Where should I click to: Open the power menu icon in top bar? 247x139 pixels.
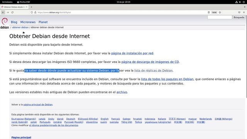click(244, 2)
